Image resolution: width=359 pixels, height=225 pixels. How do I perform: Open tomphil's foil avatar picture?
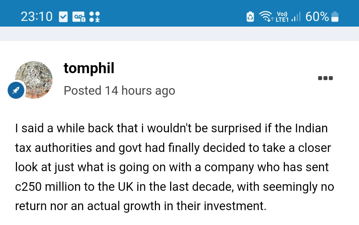point(34,80)
